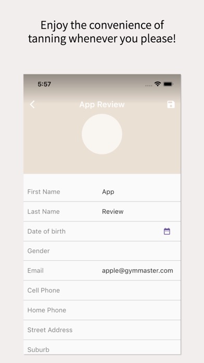Image resolution: width=204 pixels, height=363 pixels.
Task: Edit the First Name field containing App
Action: (x=102, y=192)
